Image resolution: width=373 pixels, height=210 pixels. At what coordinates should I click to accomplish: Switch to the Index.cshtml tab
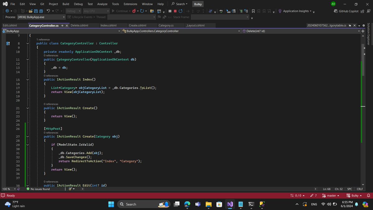tap(108, 26)
